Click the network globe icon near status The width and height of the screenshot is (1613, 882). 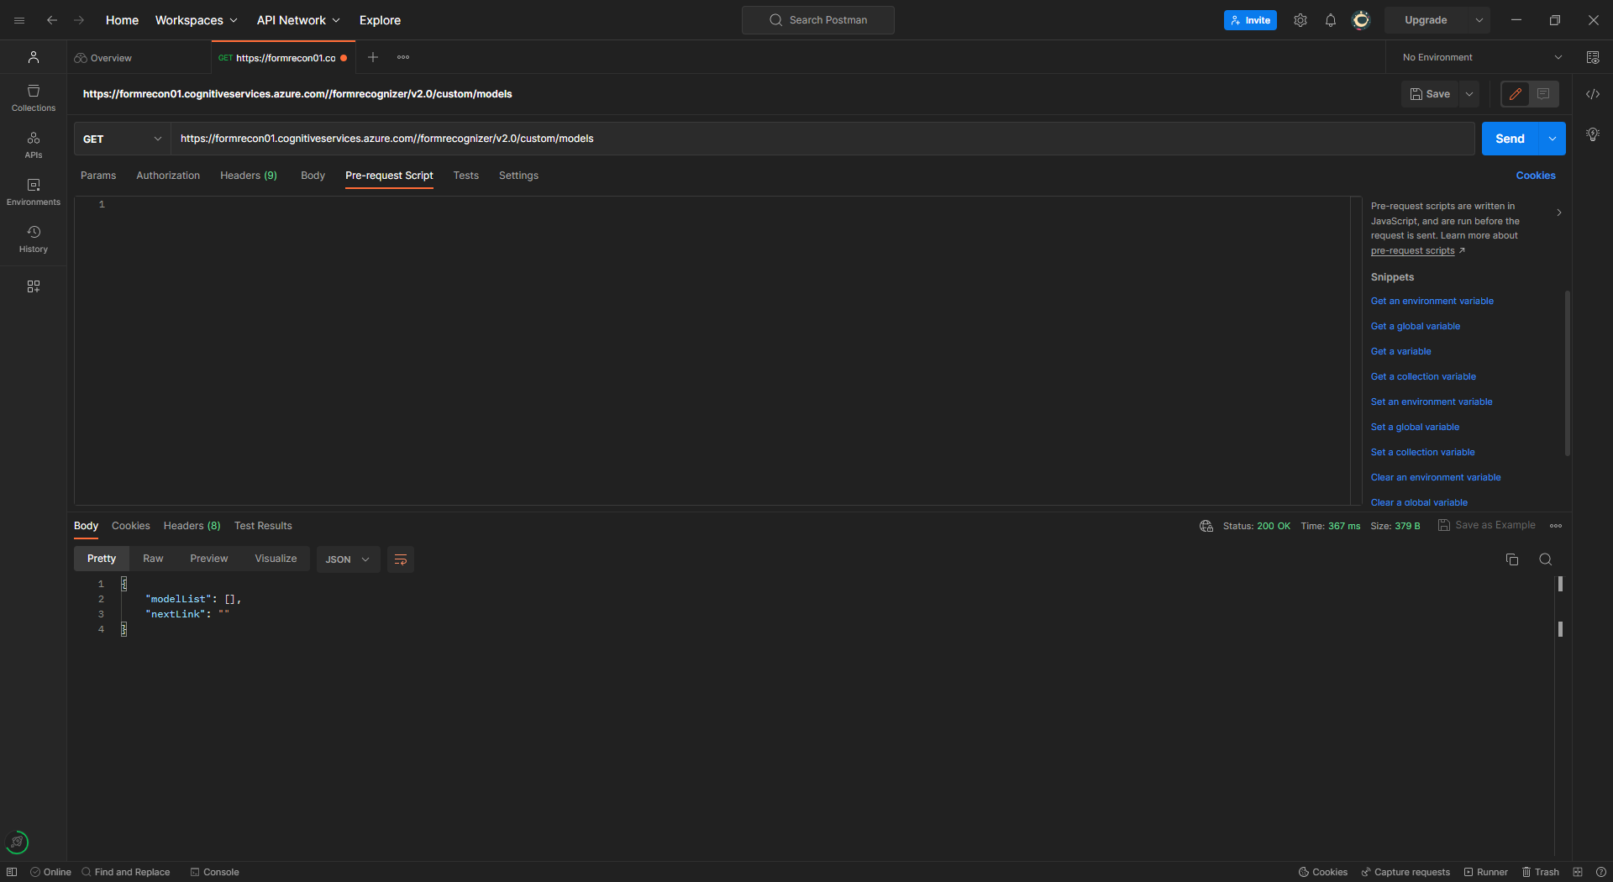[1206, 526]
